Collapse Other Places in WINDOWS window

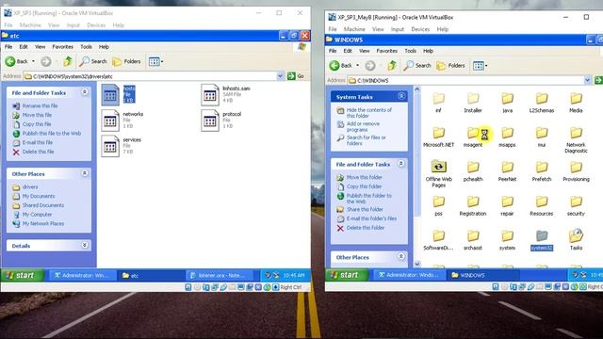pyautogui.click(x=401, y=257)
